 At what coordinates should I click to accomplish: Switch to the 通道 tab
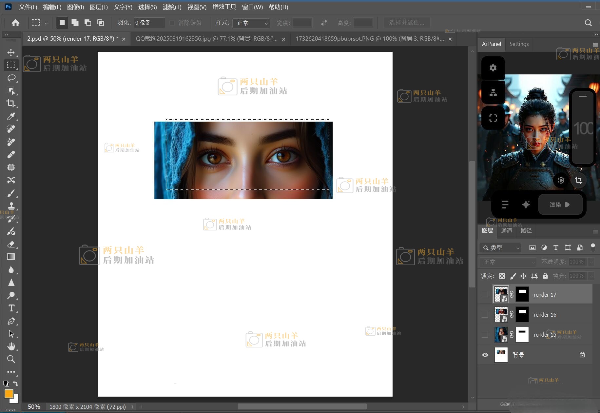(x=506, y=231)
